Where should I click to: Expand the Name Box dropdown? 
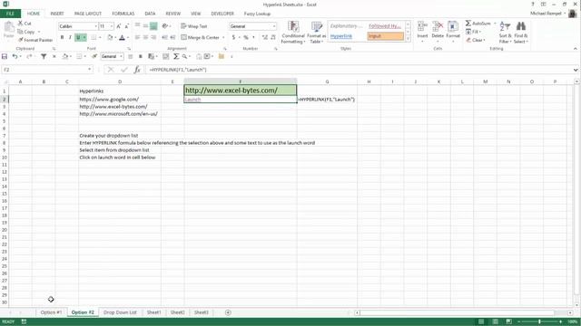pos(89,70)
